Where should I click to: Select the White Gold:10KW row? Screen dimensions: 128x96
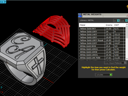(x=102, y=52)
